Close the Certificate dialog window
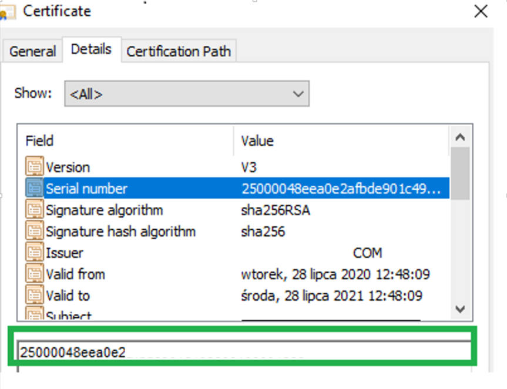Screen dimensions: 507x389 click(481, 11)
